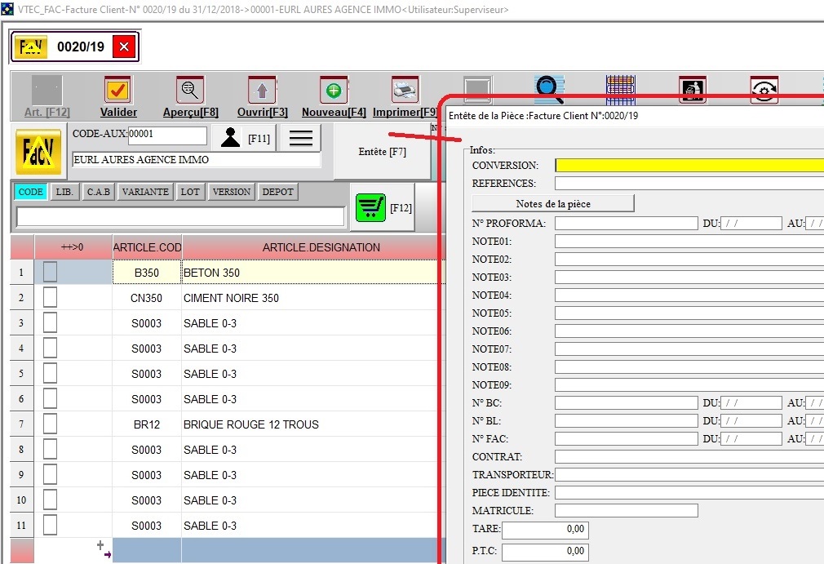Viewport: 824px width, 564px height.
Task: Create new document with Nouveau [F4]
Action: (333, 90)
